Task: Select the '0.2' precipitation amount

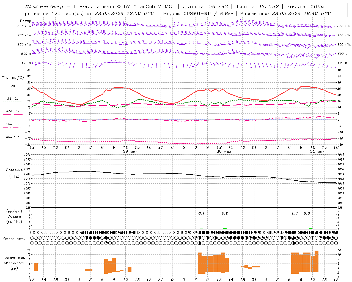Action: pos(225,213)
